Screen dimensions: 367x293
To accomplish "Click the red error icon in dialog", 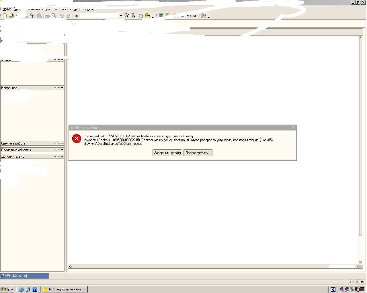I will 77,139.
